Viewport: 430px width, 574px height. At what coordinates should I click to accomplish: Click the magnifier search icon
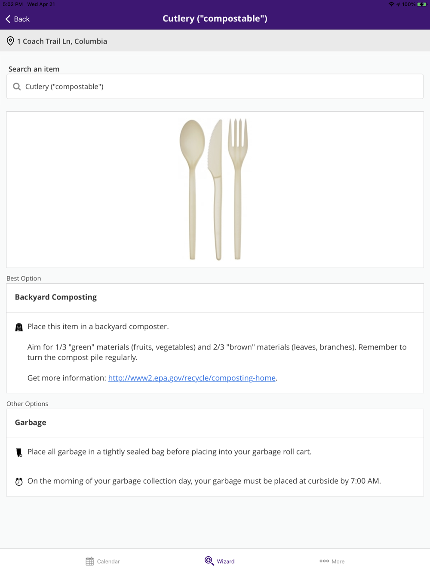click(x=17, y=86)
